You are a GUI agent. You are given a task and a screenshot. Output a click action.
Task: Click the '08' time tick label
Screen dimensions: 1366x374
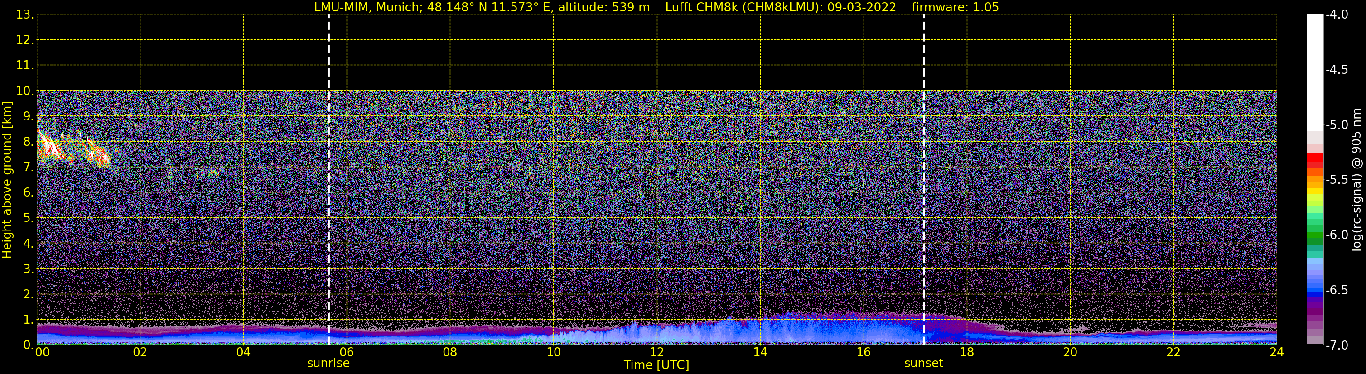pyautogui.click(x=450, y=352)
